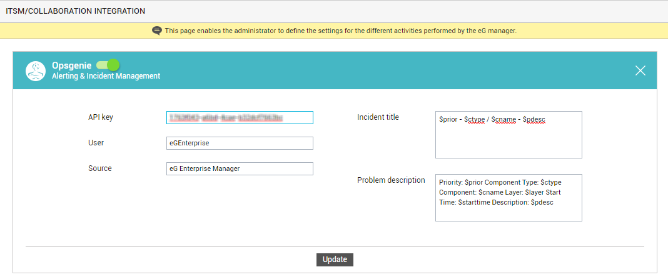Edit the Source field value
The width and height of the screenshot is (668, 277).
click(240, 168)
